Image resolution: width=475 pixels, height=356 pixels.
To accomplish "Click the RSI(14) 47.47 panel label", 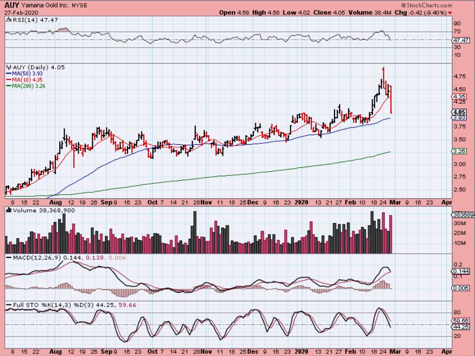I will pos(35,20).
